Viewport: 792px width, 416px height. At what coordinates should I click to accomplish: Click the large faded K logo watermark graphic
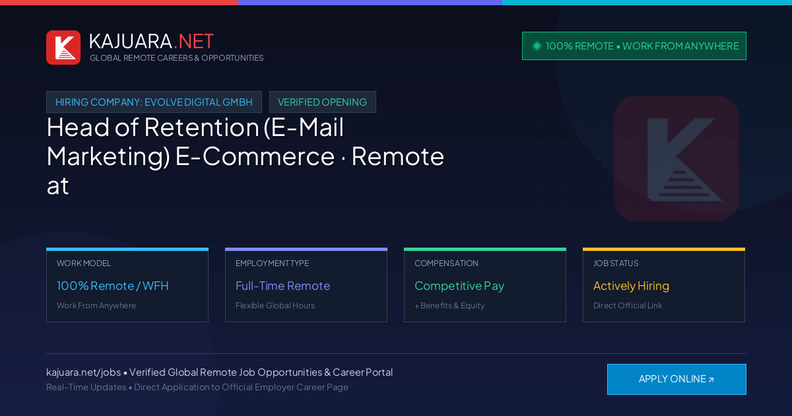point(676,158)
